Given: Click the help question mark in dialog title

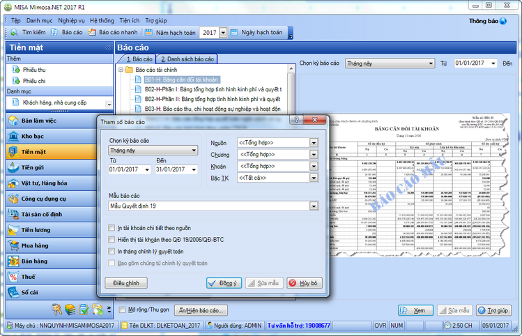Looking at the screenshot, I should click(296, 120).
